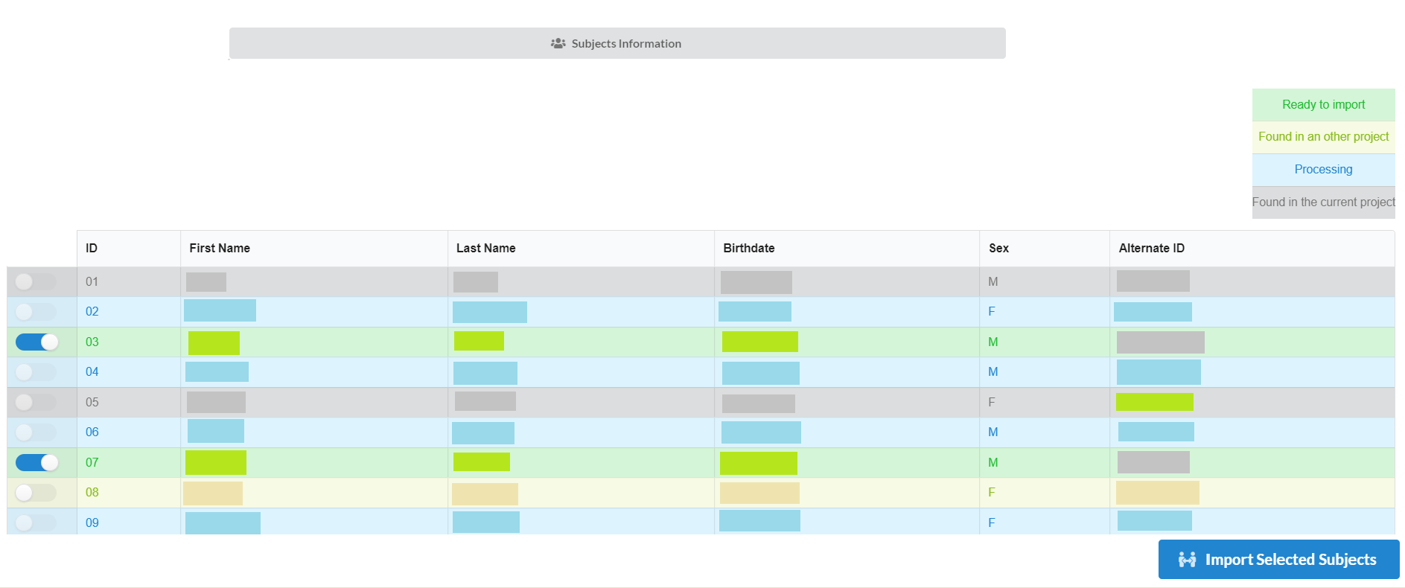Enable the toggle for subject 08
This screenshot has width=1405, height=588.
36,493
